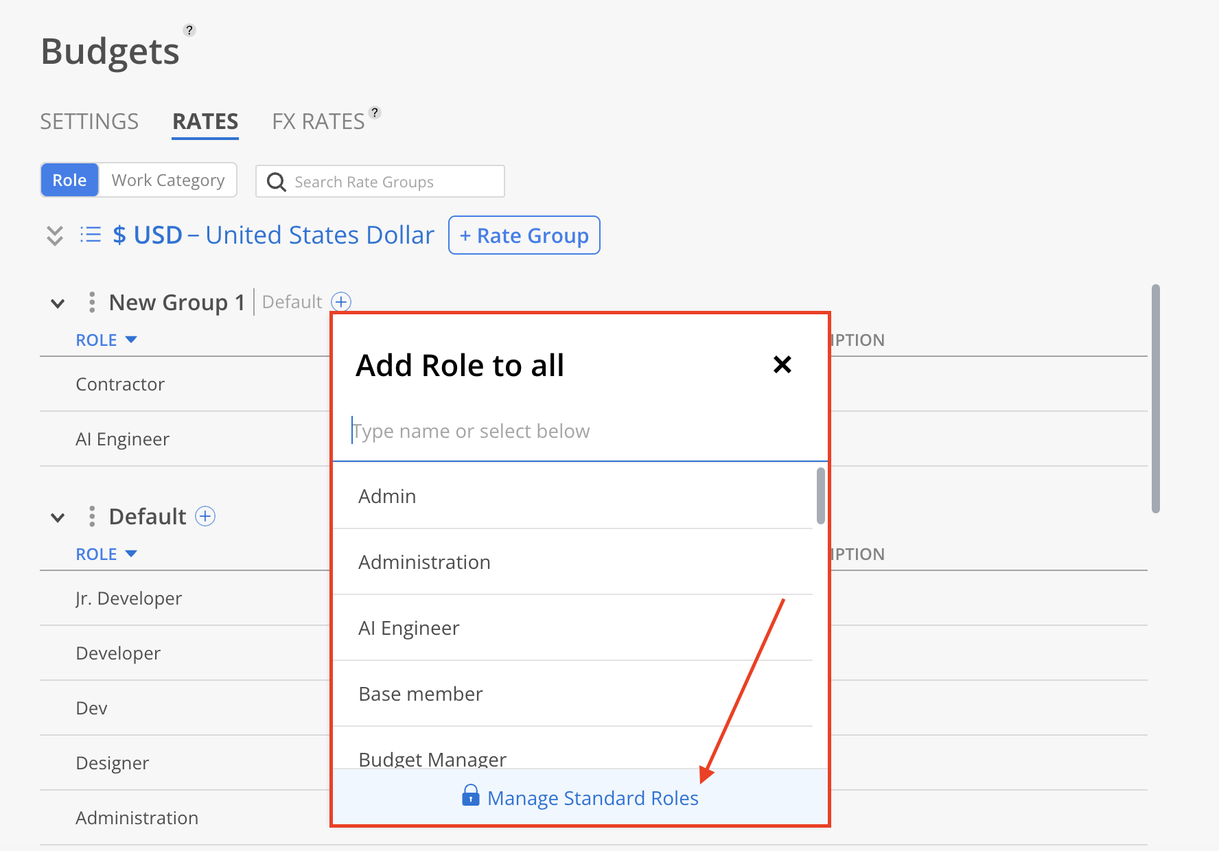Viewport: 1219px width, 851px height.
Task: Open the FX Rates tab
Action: 318,121
